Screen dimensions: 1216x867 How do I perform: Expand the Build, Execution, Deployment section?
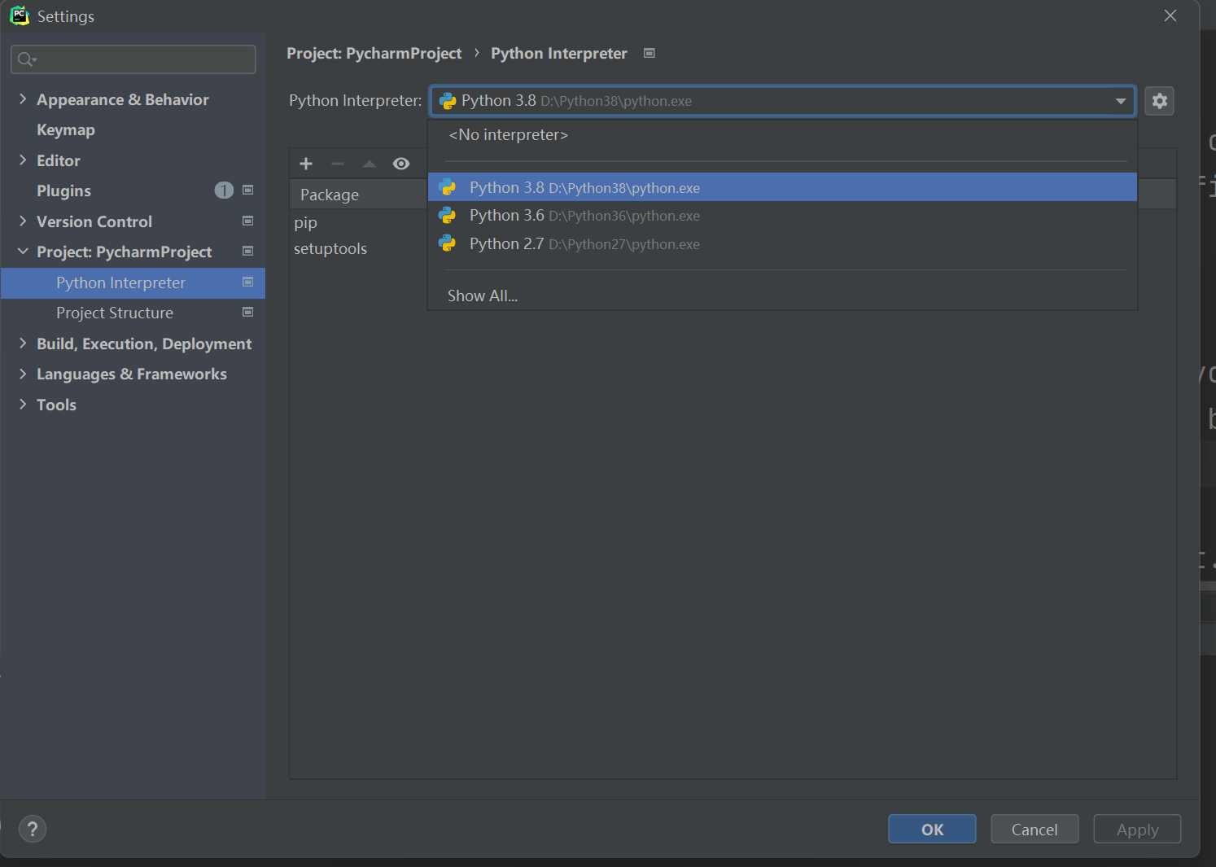tap(23, 344)
